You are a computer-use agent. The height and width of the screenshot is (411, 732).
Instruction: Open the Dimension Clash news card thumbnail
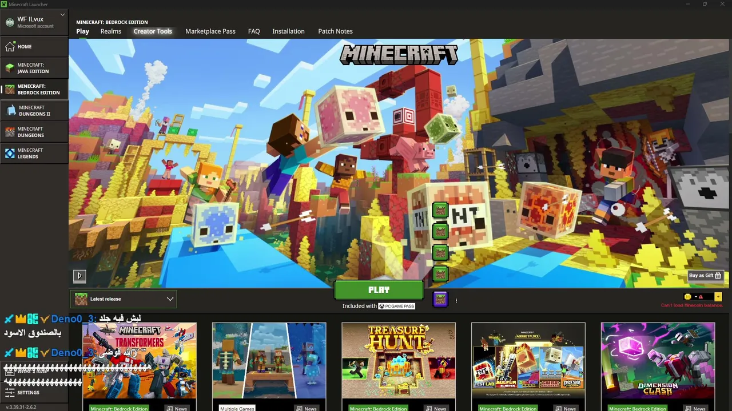pyautogui.click(x=658, y=360)
